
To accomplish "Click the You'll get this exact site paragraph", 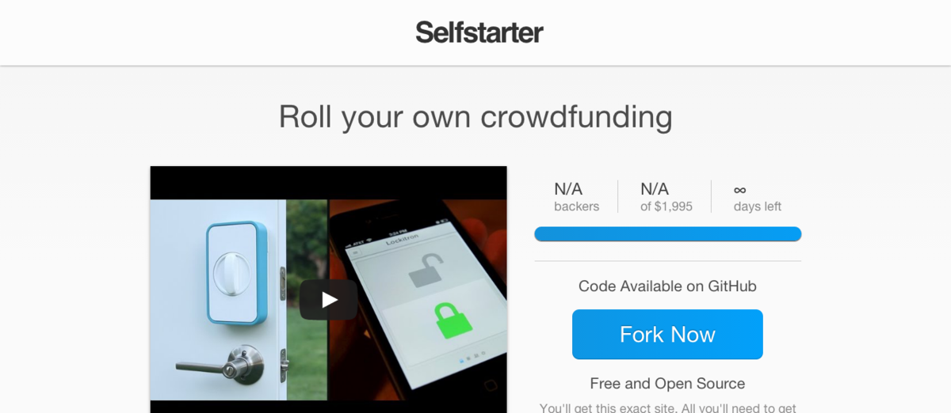I will point(667,407).
